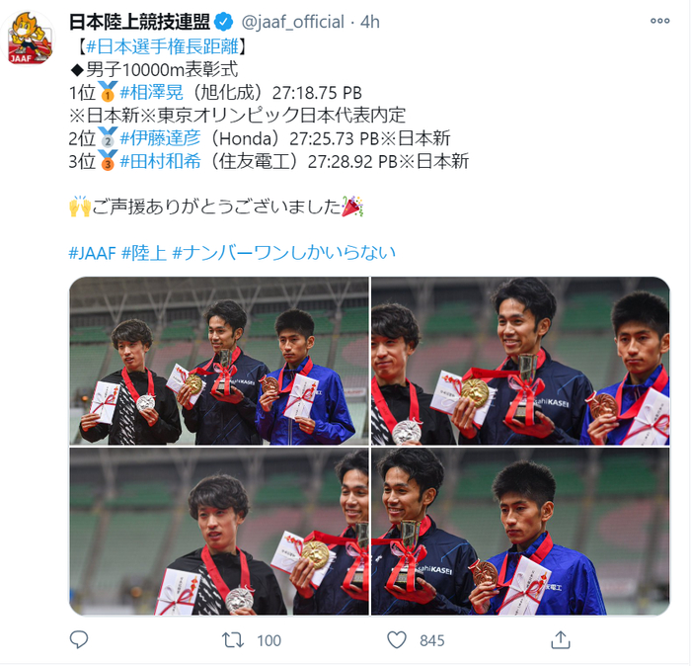
Task: Open the #JAAF hashtag
Action: 92,253
